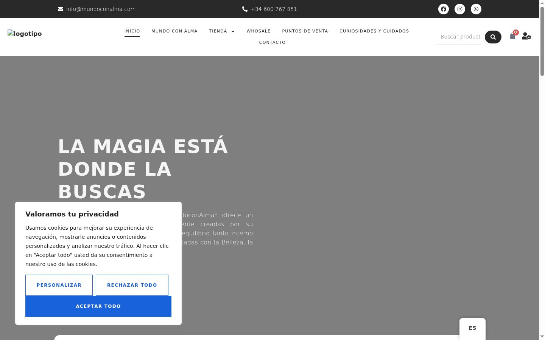Image resolution: width=545 pixels, height=340 pixels.
Task: Focus the Buscar productos search field
Action: coord(459,37)
